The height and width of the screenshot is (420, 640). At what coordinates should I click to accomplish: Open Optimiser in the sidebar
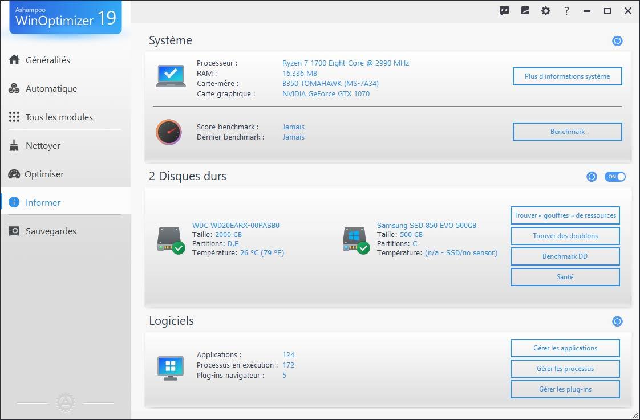coord(65,174)
